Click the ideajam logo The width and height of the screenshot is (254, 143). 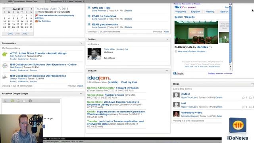99,78
